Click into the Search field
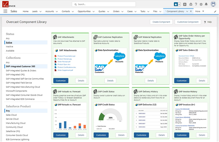This screenshot has width=219, height=142. pos(104,4)
